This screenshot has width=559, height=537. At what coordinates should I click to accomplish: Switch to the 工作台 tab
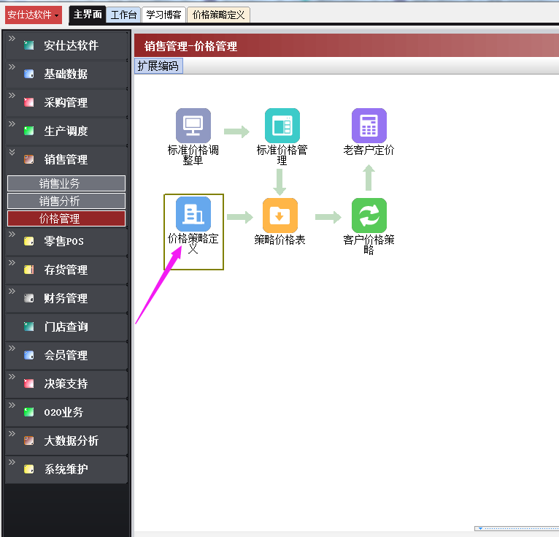pyautogui.click(x=123, y=15)
